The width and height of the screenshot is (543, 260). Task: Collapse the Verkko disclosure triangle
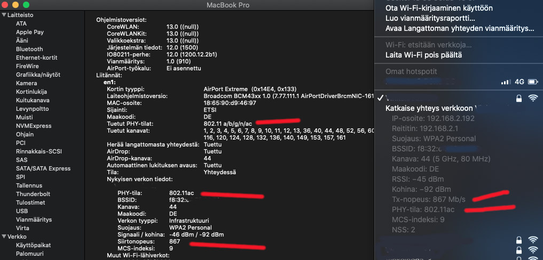click(4, 237)
